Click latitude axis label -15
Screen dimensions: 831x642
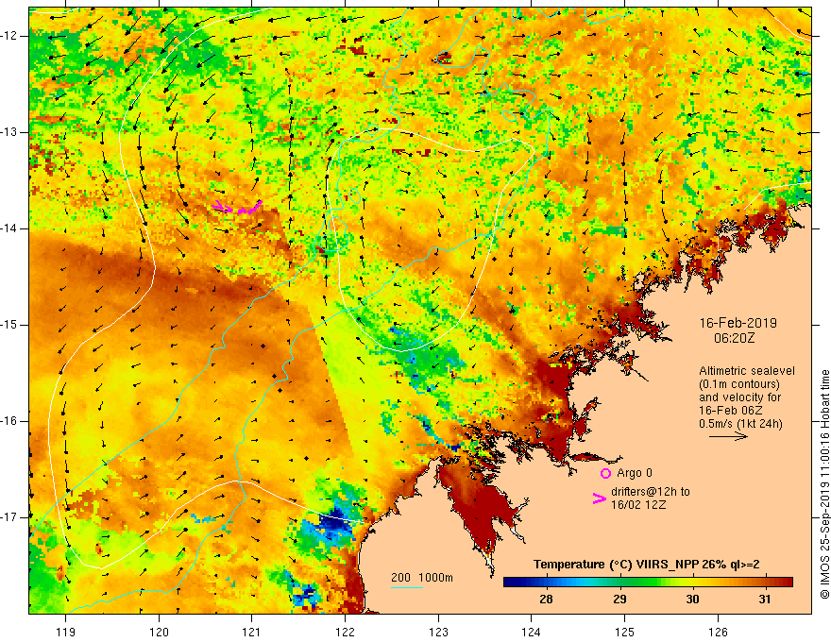10,325
